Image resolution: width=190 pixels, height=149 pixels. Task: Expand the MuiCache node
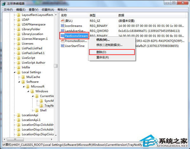[19, 77]
